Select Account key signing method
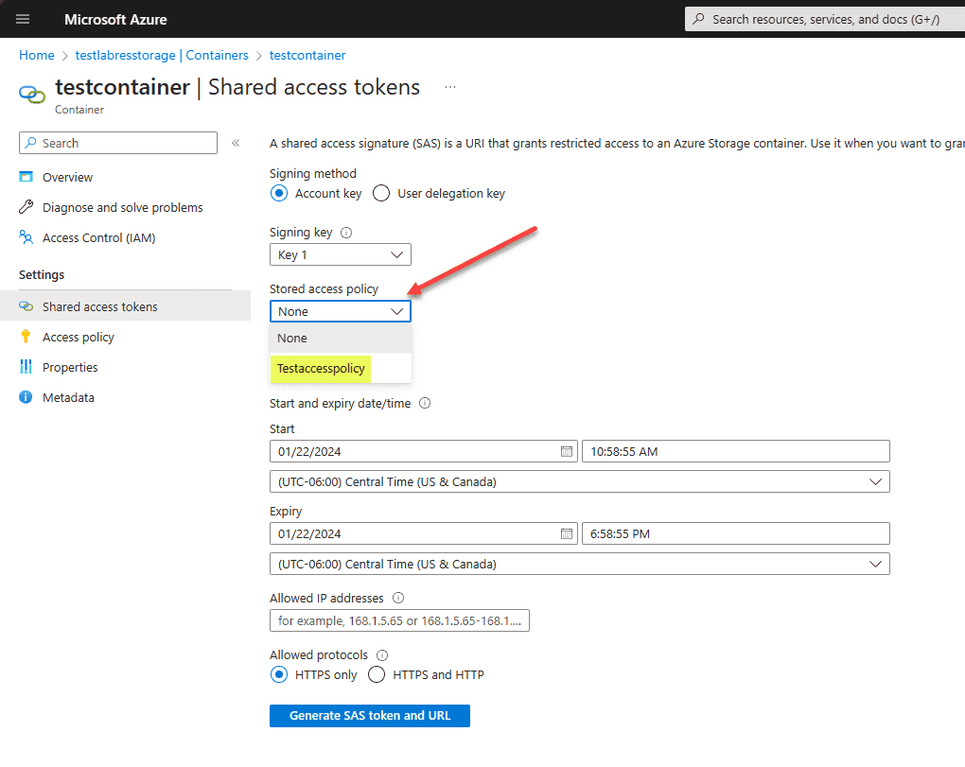Screen dimensions: 965x767 [279, 193]
